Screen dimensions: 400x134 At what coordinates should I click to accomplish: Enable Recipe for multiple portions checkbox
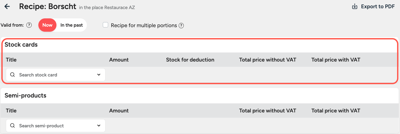(105, 25)
